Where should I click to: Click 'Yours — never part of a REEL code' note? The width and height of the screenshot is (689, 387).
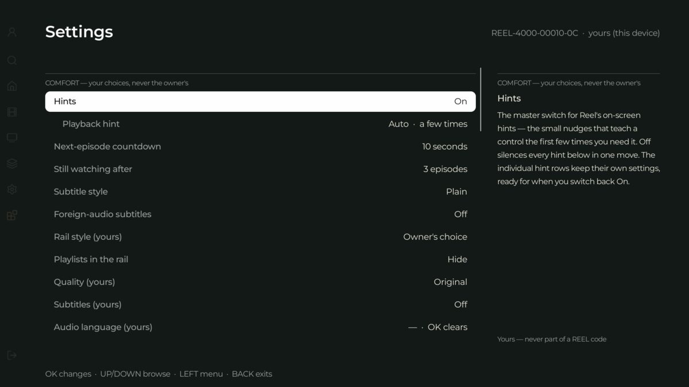pos(552,339)
